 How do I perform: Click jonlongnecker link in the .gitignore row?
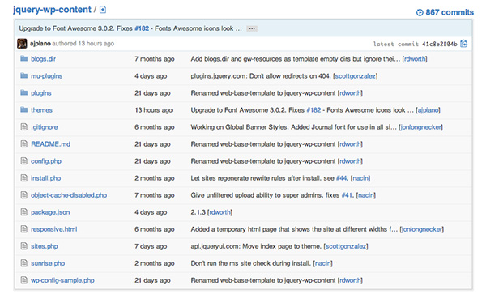(x=420, y=127)
